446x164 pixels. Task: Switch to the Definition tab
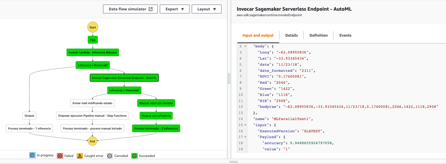pos(318,35)
